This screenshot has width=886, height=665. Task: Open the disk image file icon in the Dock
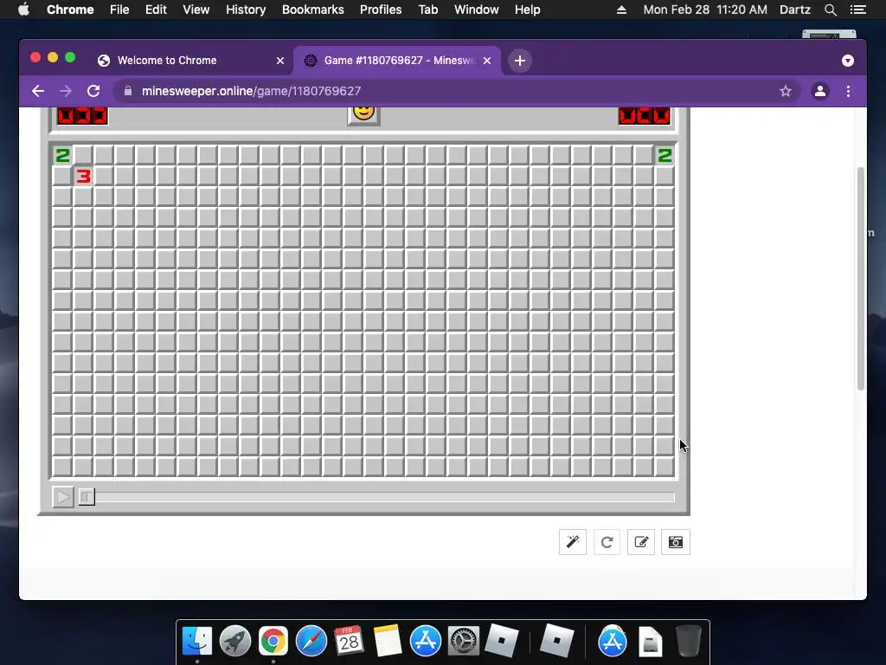pos(651,642)
